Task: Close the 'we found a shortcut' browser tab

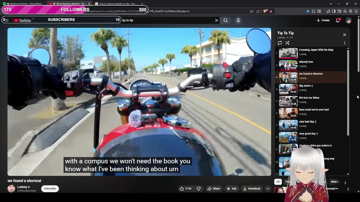Action: click(89, 4)
